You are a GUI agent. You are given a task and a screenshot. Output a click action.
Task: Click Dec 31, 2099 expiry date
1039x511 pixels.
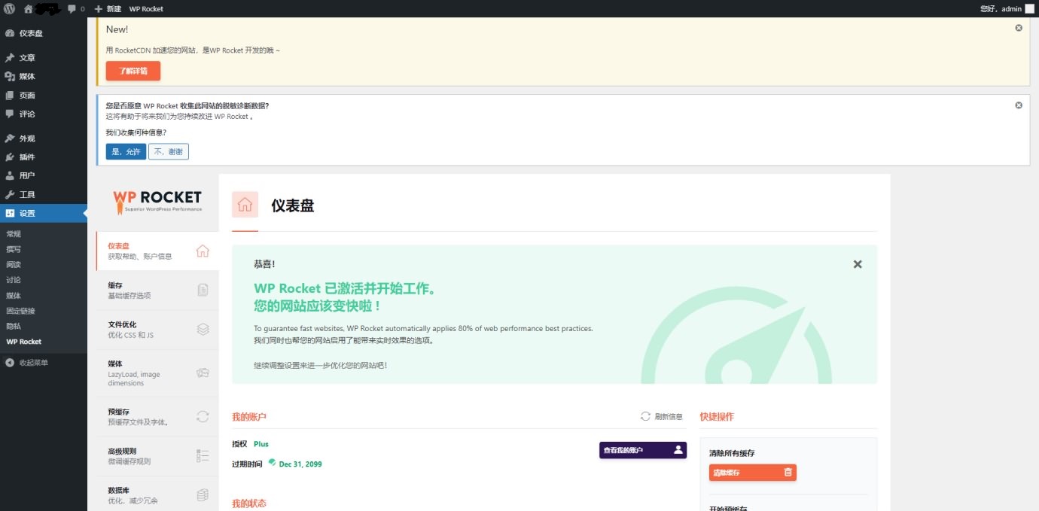point(300,464)
